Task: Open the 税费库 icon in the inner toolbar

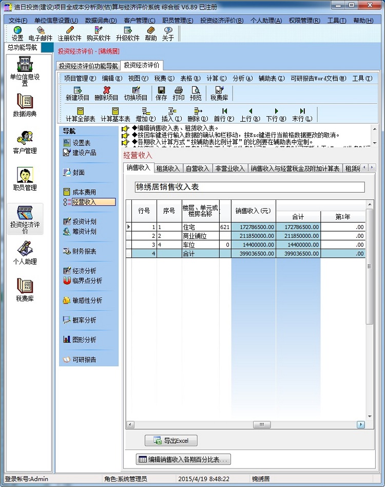Action: coord(219,93)
